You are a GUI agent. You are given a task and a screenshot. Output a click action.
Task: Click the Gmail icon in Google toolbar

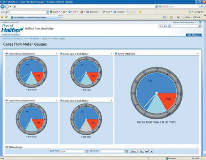click(x=75, y=12)
